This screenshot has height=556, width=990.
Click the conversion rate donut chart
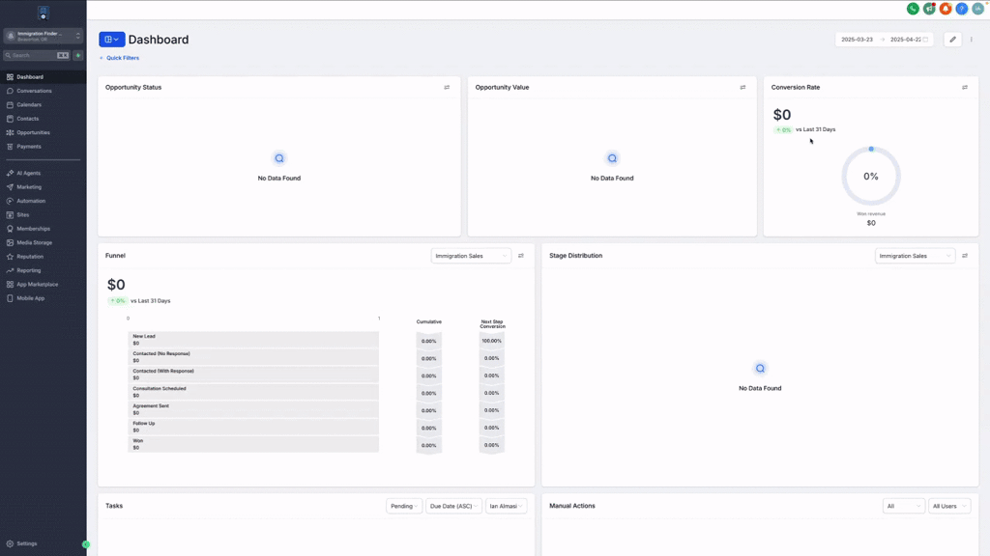click(870, 177)
